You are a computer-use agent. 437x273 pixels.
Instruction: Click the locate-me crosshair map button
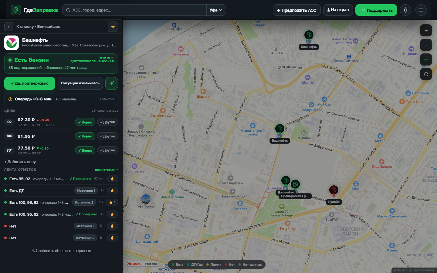click(426, 59)
